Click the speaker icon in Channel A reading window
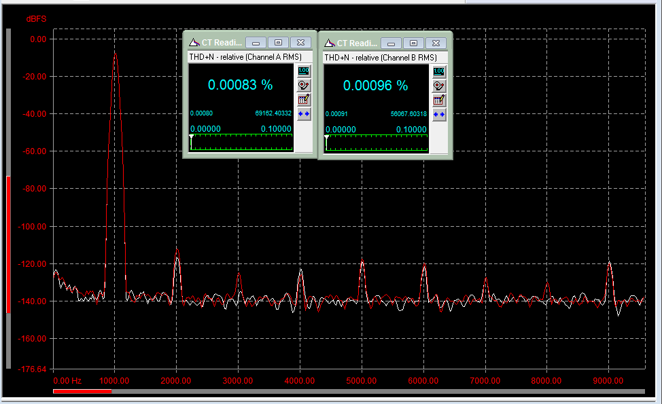This screenshot has width=662, height=404. 304,85
